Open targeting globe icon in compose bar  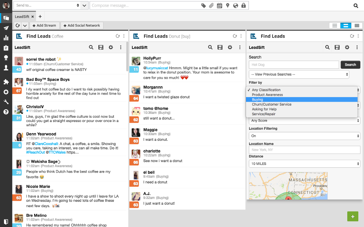click(x=236, y=6)
